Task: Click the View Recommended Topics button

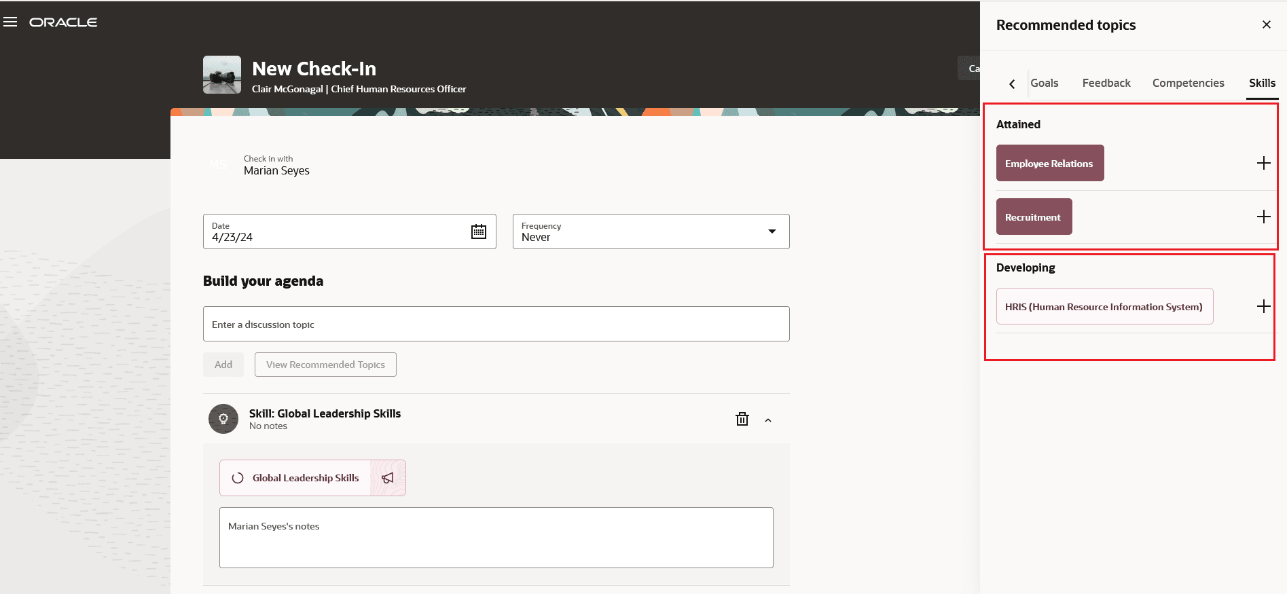Action: tap(325, 365)
